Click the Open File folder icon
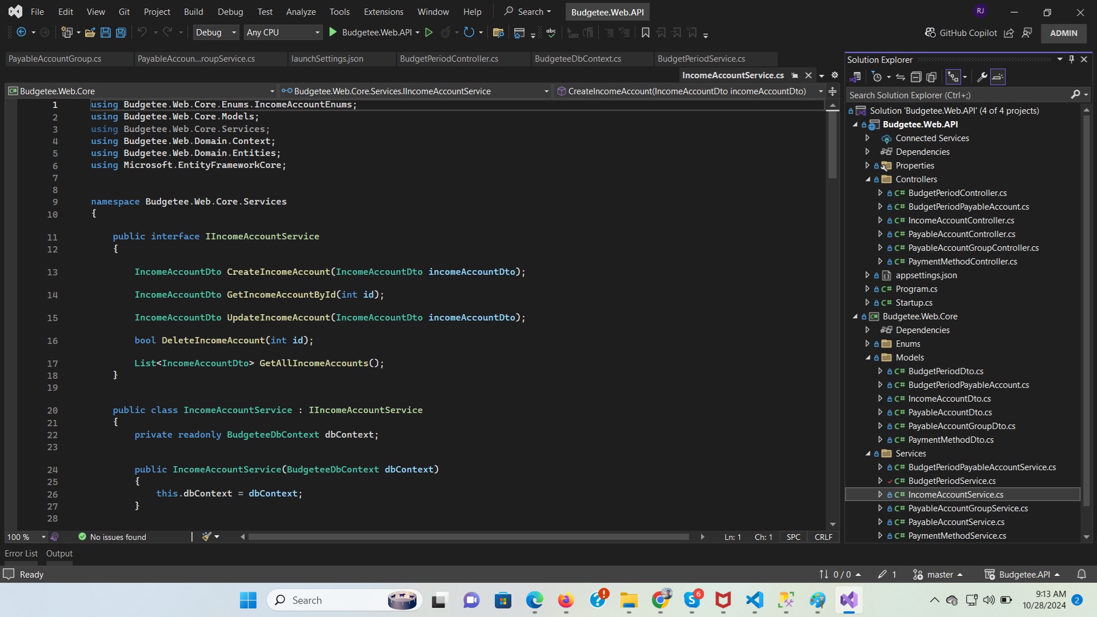 click(x=90, y=33)
